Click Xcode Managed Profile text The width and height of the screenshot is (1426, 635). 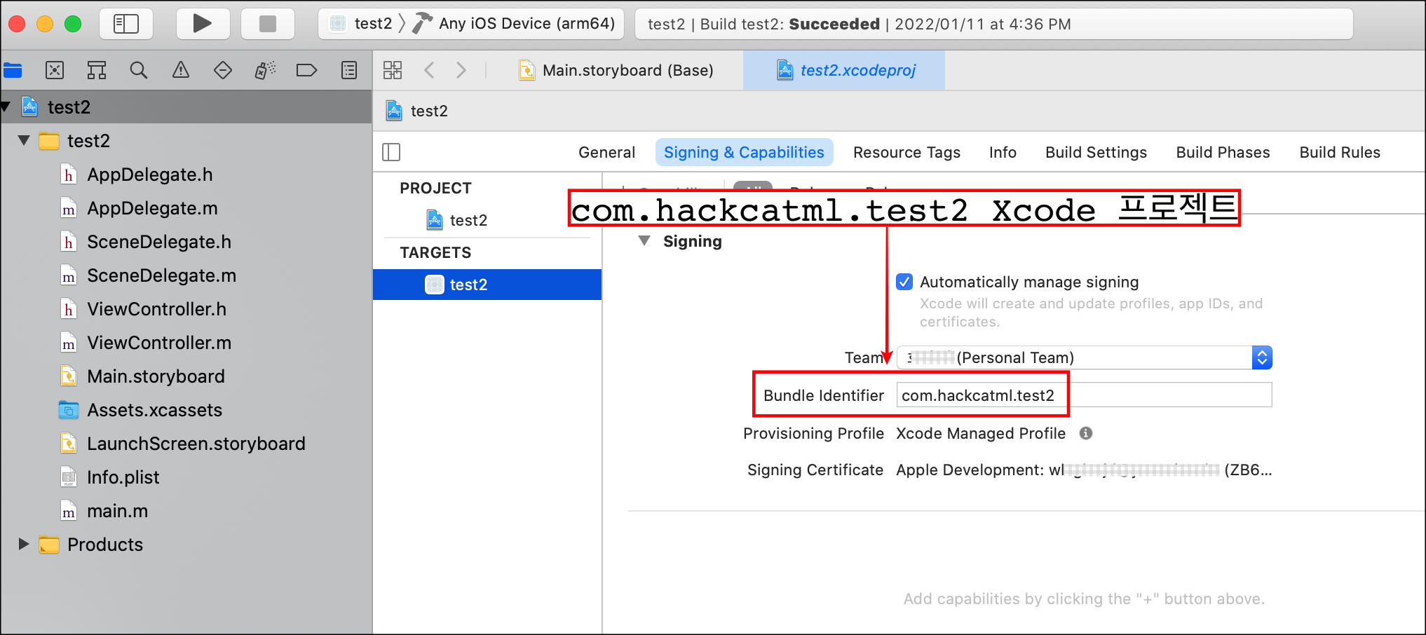click(x=981, y=433)
